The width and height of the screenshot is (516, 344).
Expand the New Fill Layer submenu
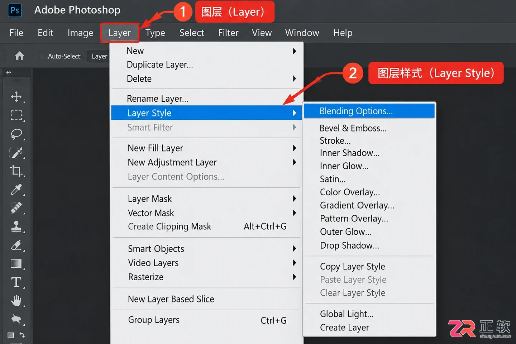(x=295, y=148)
